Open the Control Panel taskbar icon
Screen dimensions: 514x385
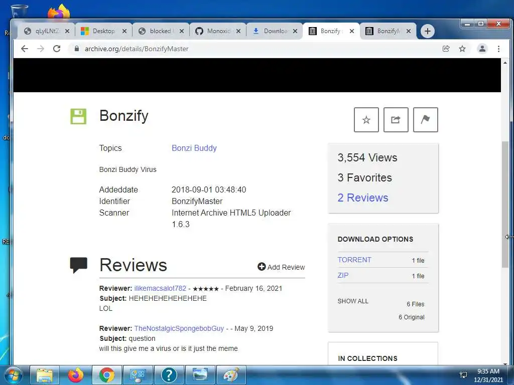pyautogui.click(x=138, y=375)
